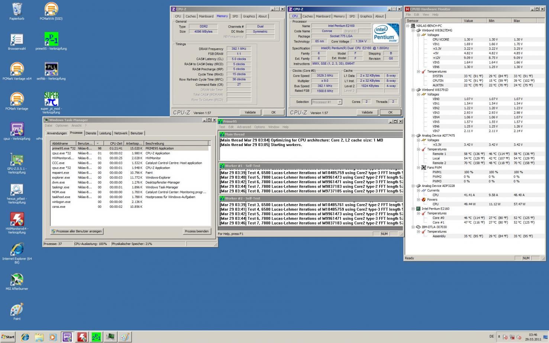The height and width of the screenshot is (343, 549).
Task: Open Processor #1 selection dropdown
Action: point(339,102)
